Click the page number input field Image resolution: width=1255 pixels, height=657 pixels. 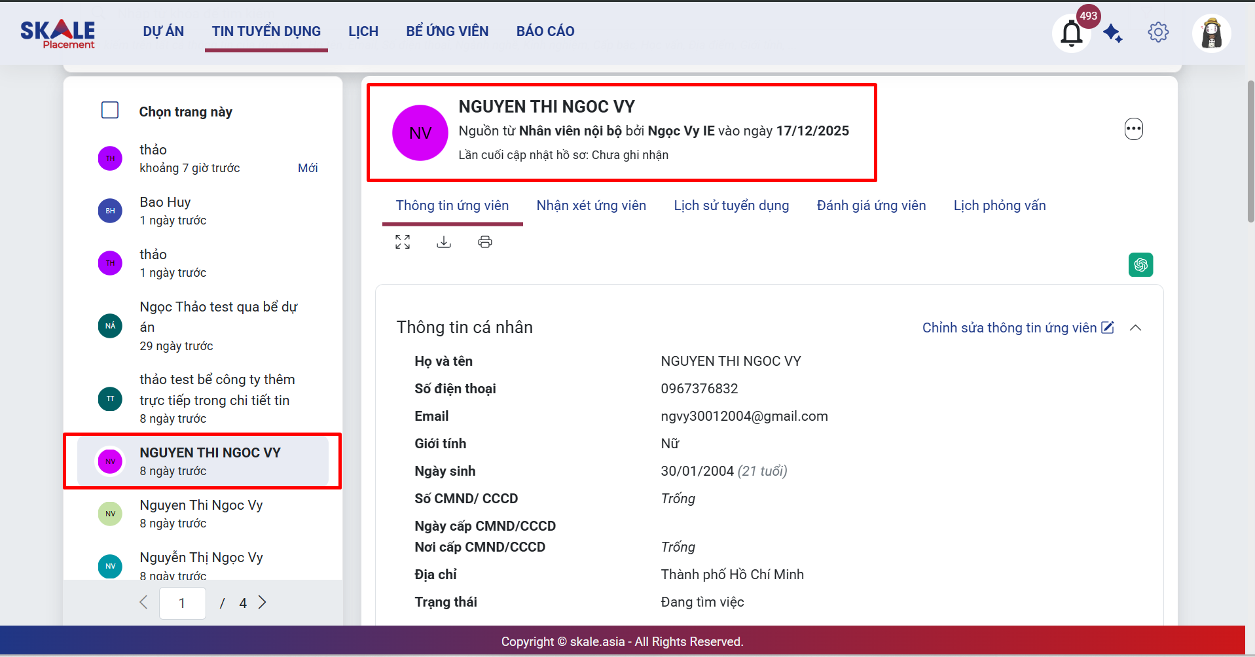point(182,603)
